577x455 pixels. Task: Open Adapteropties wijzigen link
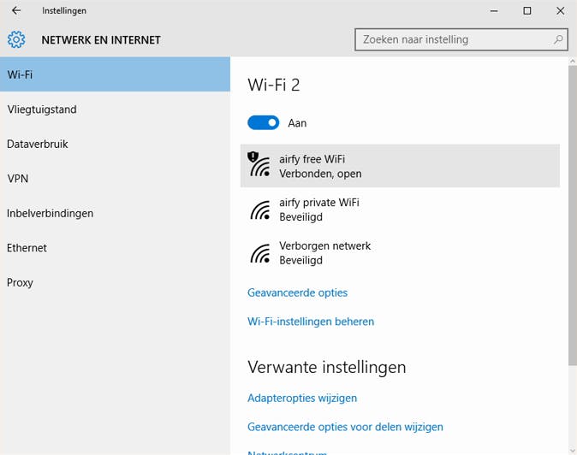[x=302, y=398]
